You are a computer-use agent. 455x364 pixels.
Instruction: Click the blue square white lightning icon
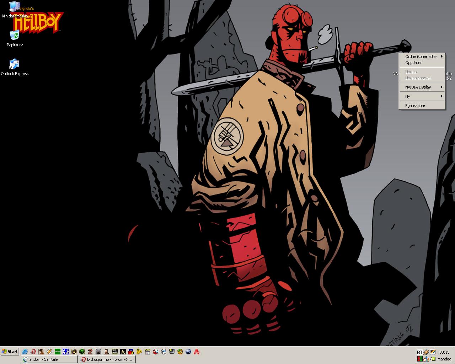click(x=66, y=352)
